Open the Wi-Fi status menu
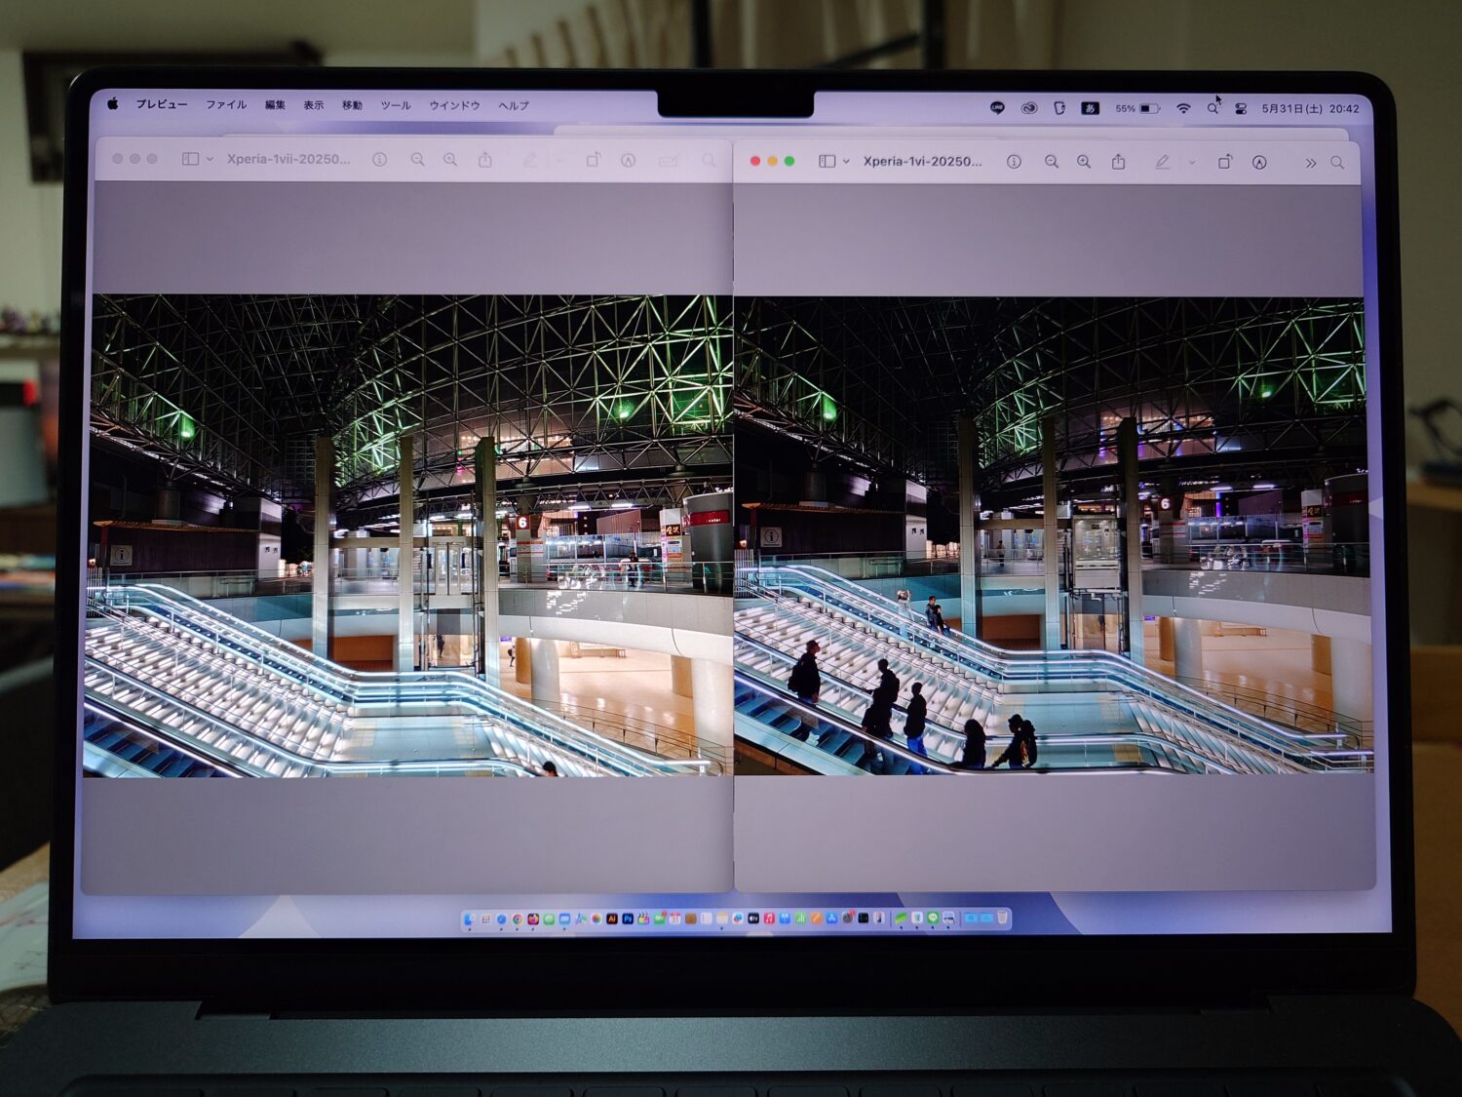 point(1183,108)
